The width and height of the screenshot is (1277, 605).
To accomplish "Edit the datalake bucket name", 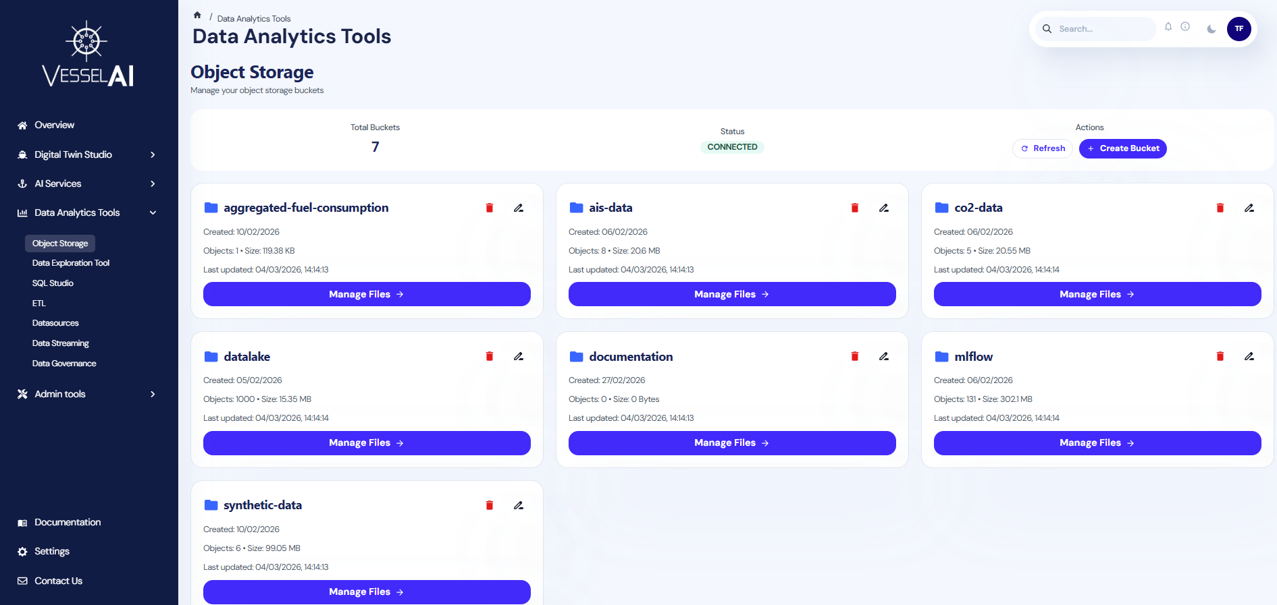I will tap(518, 356).
